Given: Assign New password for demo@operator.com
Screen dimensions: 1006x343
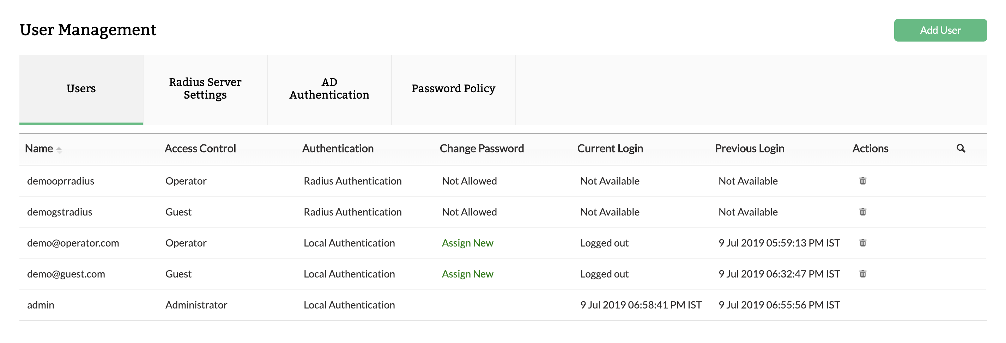Looking at the screenshot, I should point(467,243).
